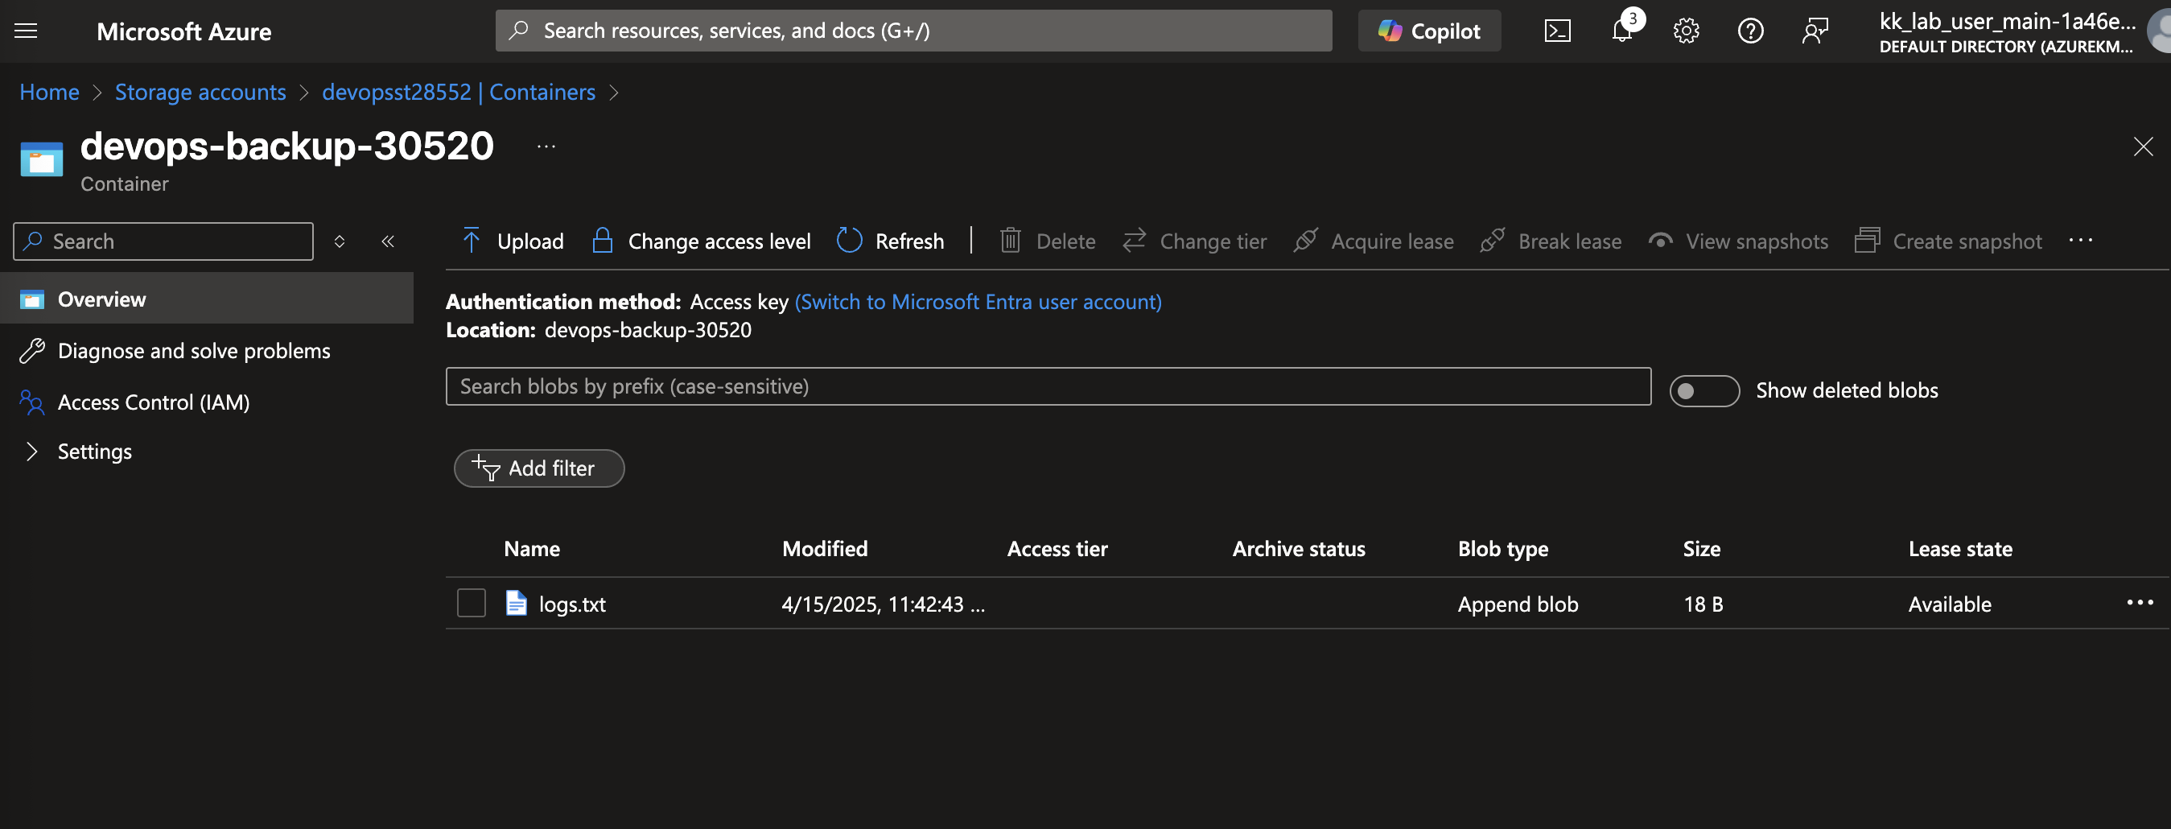
Task: Open the feedback icon
Action: point(1815,31)
